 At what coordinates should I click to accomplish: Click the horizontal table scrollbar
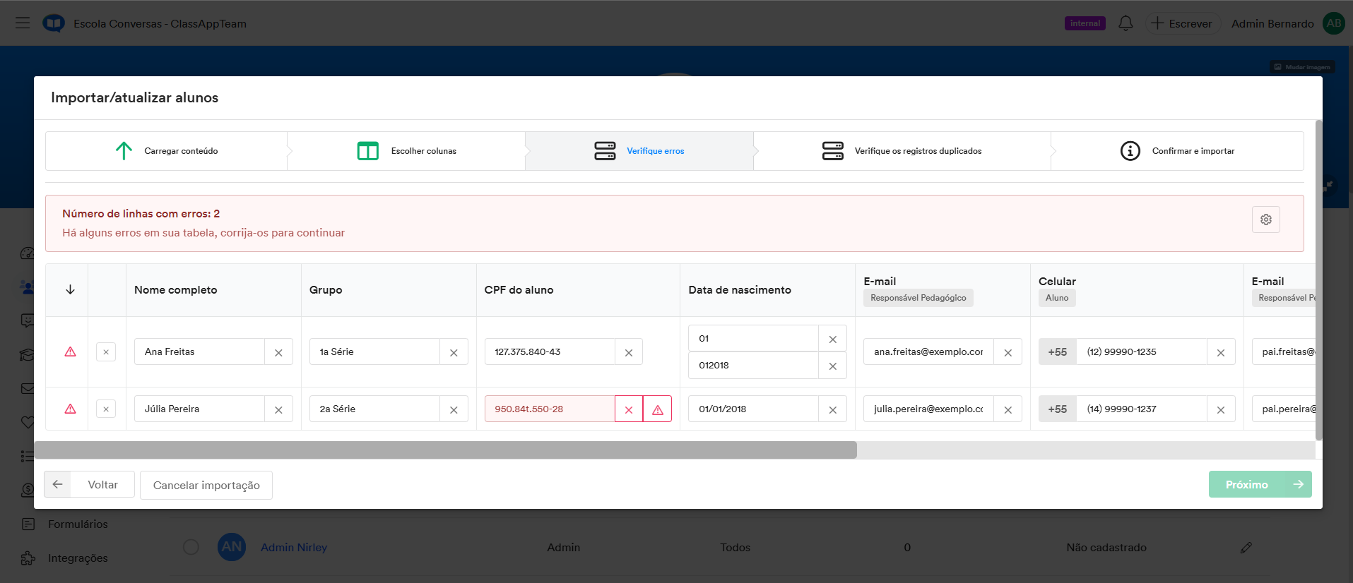point(445,450)
